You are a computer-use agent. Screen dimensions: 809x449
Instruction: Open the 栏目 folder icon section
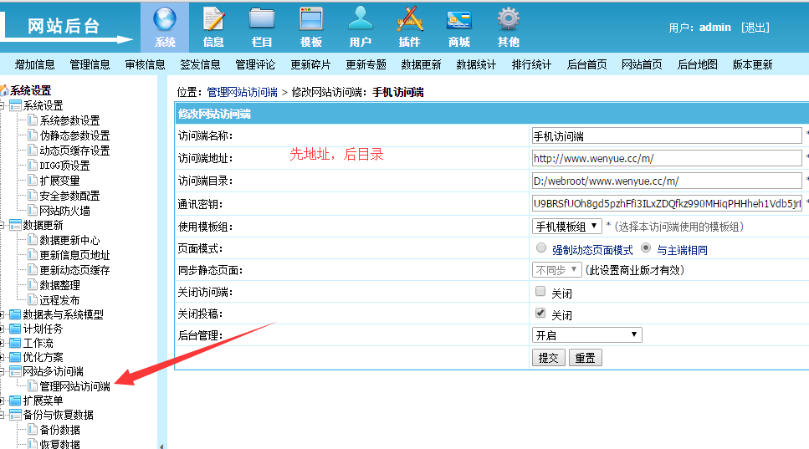[262, 27]
